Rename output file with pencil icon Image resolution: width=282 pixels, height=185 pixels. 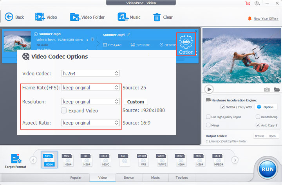coord(128,35)
